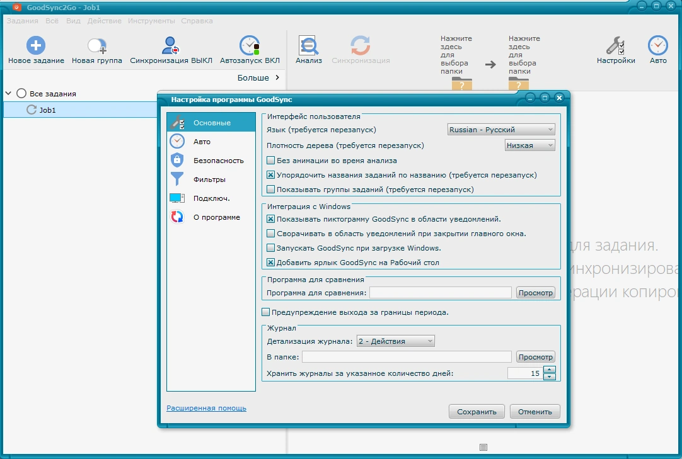The height and width of the screenshot is (459, 682).
Task: Uncheck Добавить ярлык GoodSync на Рабочий стол
Action: (270, 263)
